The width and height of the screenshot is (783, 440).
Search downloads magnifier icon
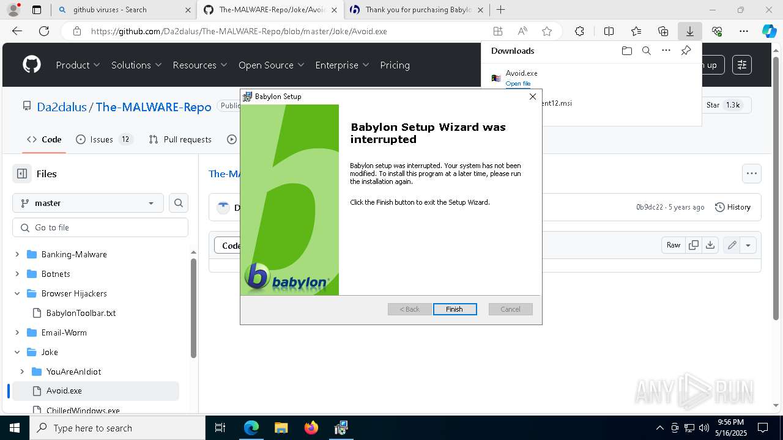click(x=647, y=51)
